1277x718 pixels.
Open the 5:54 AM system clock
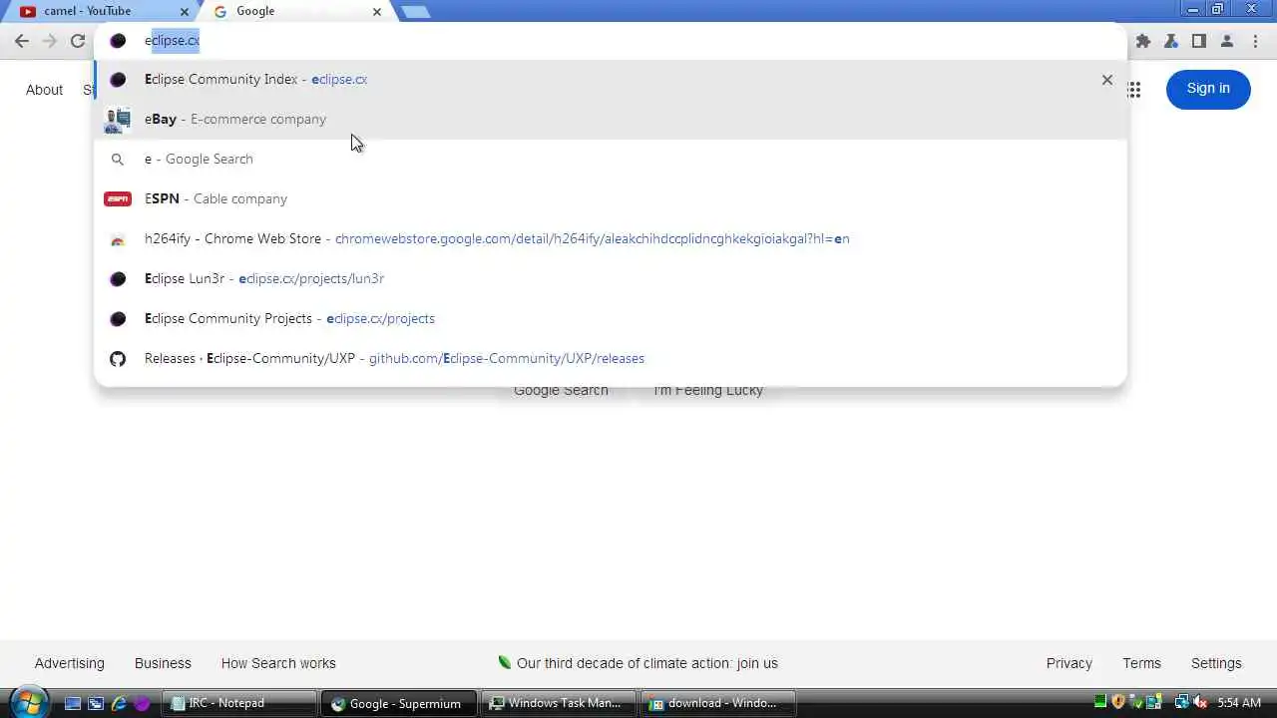(x=1239, y=703)
